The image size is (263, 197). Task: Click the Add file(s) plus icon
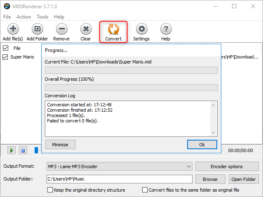point(12,29)
